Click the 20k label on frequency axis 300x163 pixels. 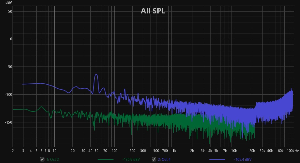point(252,151)
